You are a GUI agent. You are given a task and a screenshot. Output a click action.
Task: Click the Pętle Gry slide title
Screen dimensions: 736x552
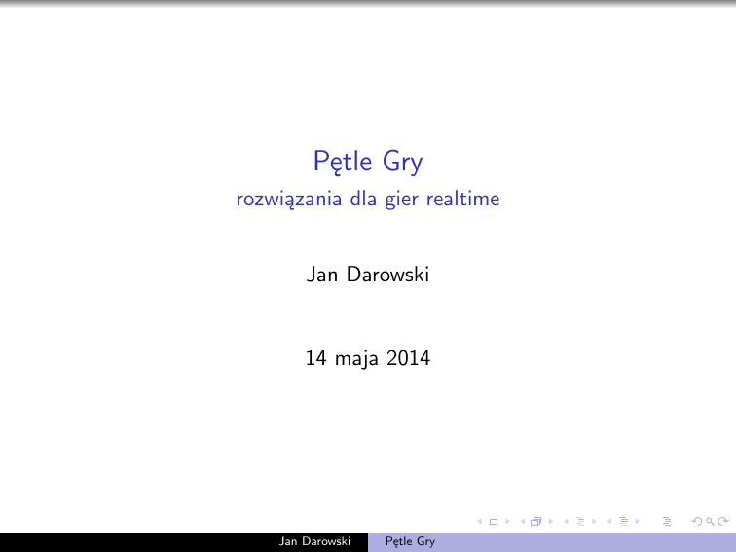click(367, 162)
